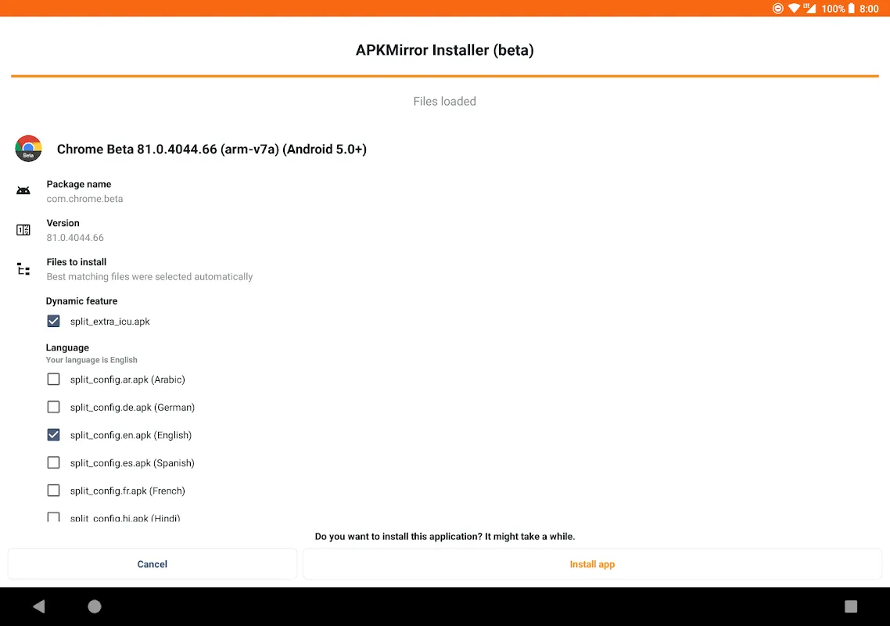This screenshot has height=626, width=890.
Task: Tap the Files to install tree icon
Action: coord(23,269)
